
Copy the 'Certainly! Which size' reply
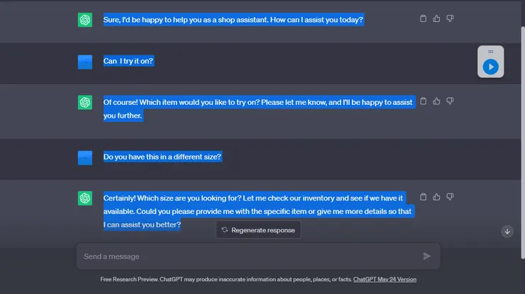[x=424, y=197]
